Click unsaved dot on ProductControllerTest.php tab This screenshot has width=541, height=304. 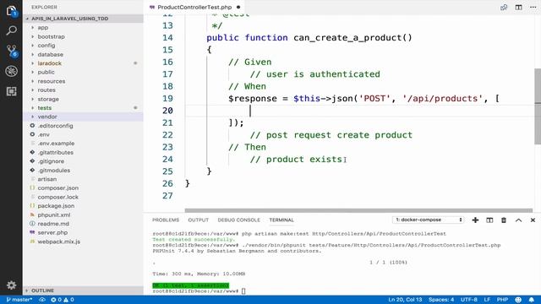click(238, 7)
